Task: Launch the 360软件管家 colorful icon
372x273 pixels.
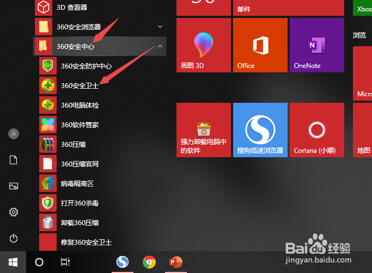Action: pos(48,125)
